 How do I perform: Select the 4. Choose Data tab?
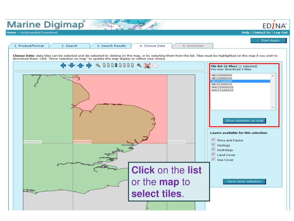pyautogui.click(x=152, y=46)
